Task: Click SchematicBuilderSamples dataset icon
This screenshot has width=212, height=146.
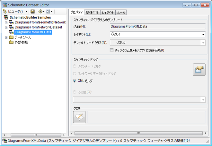Action: point(6,17)
